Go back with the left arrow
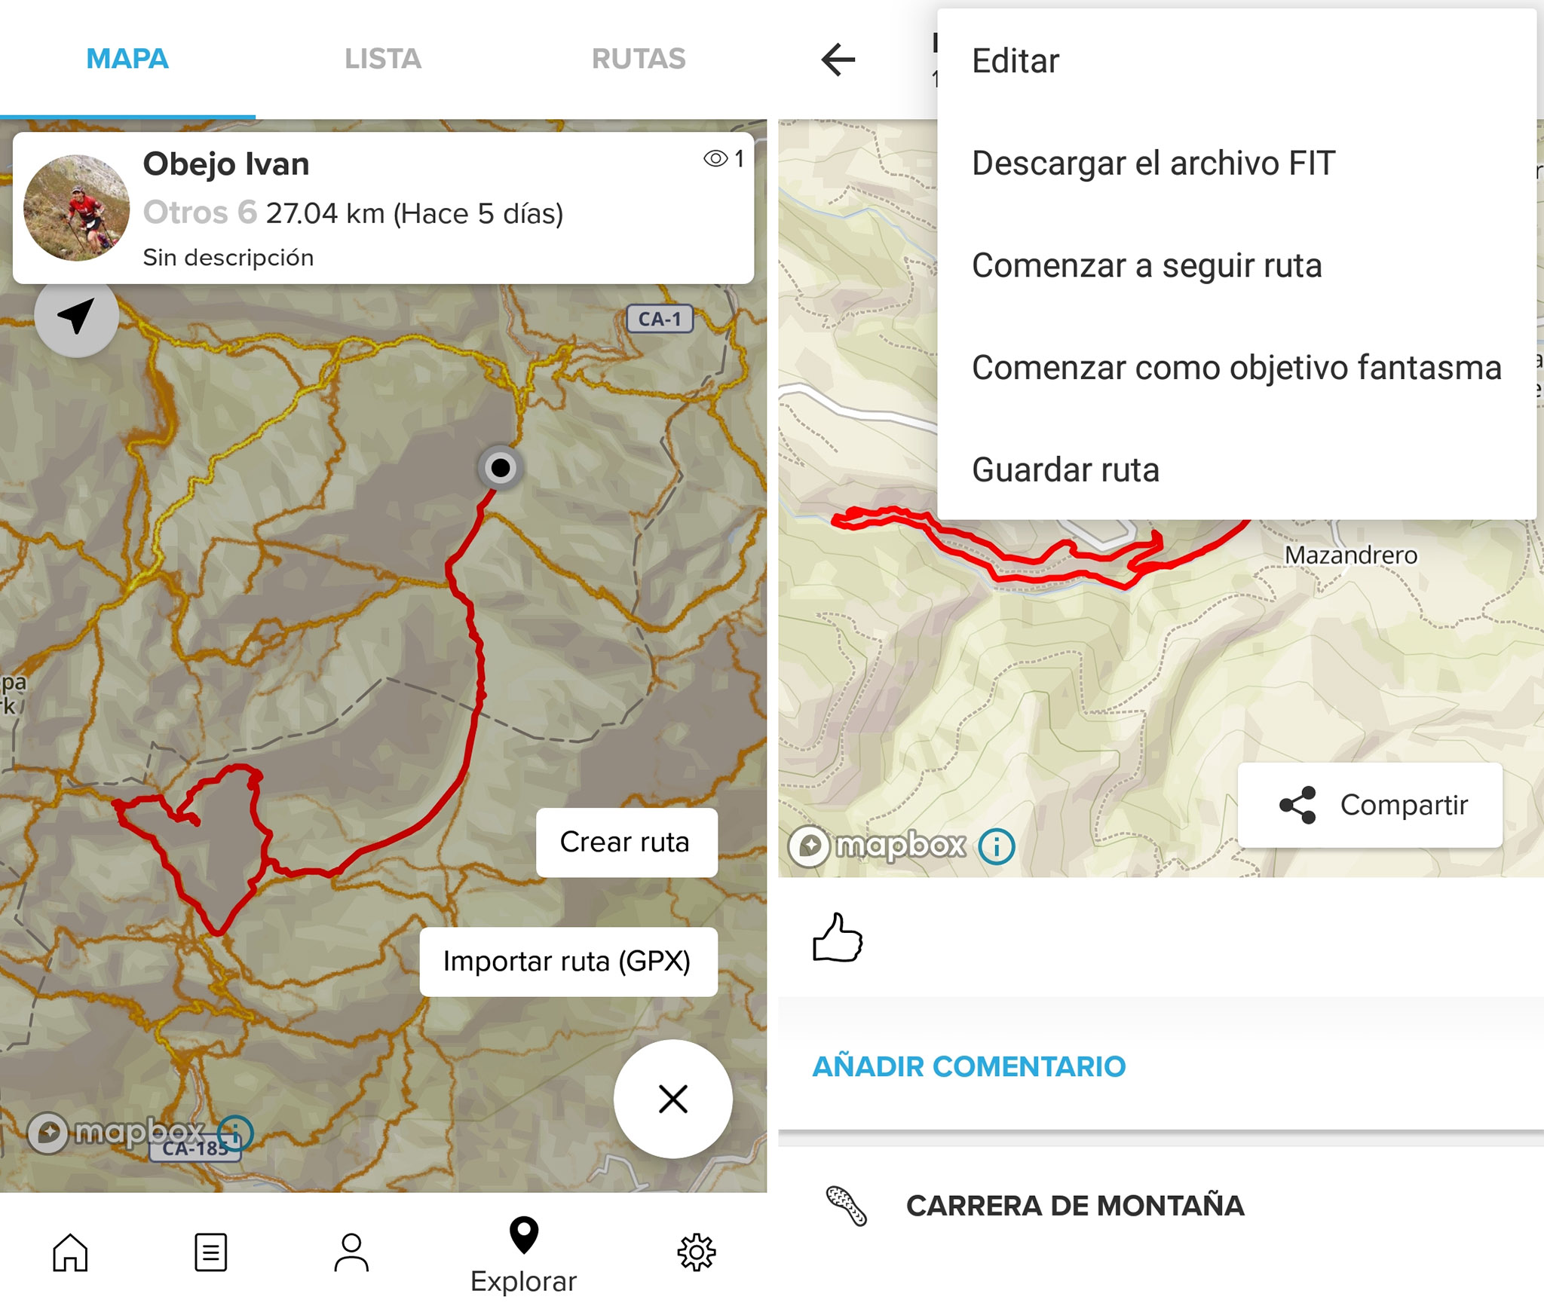 (838, 60)
